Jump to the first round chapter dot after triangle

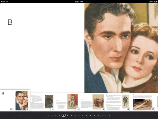52,115
